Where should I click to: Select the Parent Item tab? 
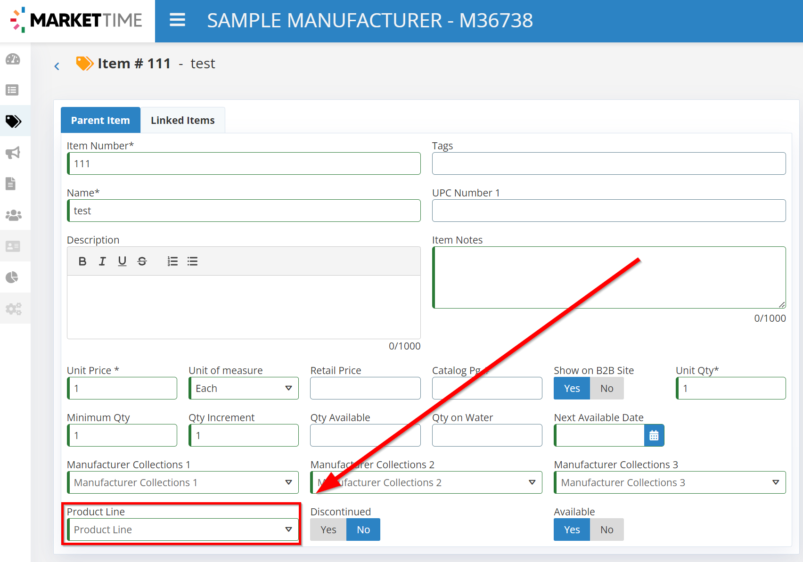tap(100, 121)
